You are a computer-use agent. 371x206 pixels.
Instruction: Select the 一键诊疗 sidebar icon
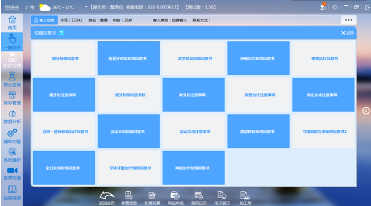point(12,38)
